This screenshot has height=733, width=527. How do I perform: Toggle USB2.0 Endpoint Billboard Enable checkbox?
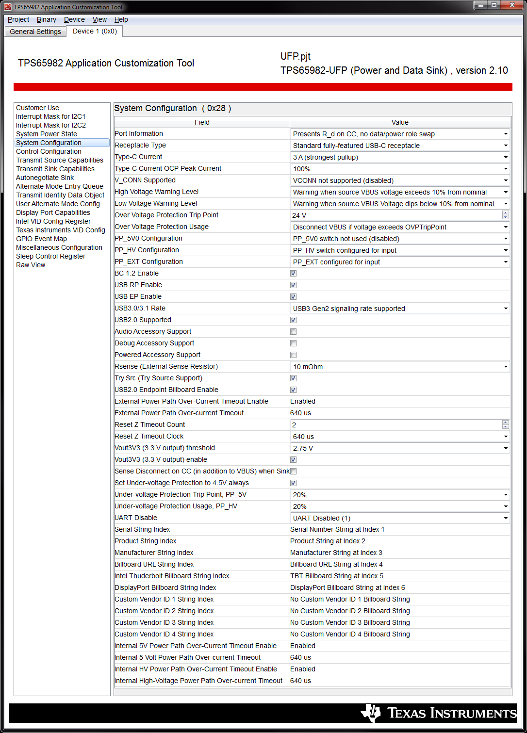click(x=293, y=390)
